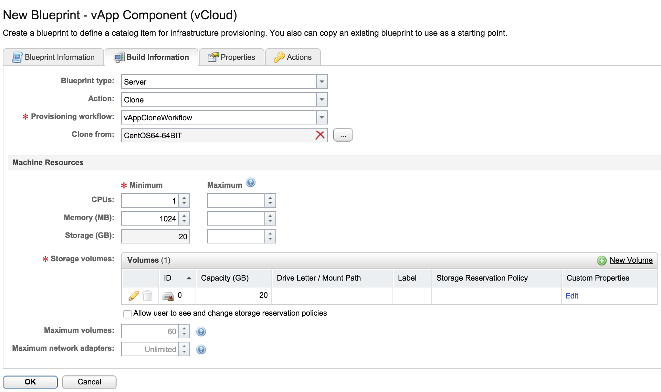Click the help icon for Maximum volumes

pyautogui.click(x=201, y=331)
